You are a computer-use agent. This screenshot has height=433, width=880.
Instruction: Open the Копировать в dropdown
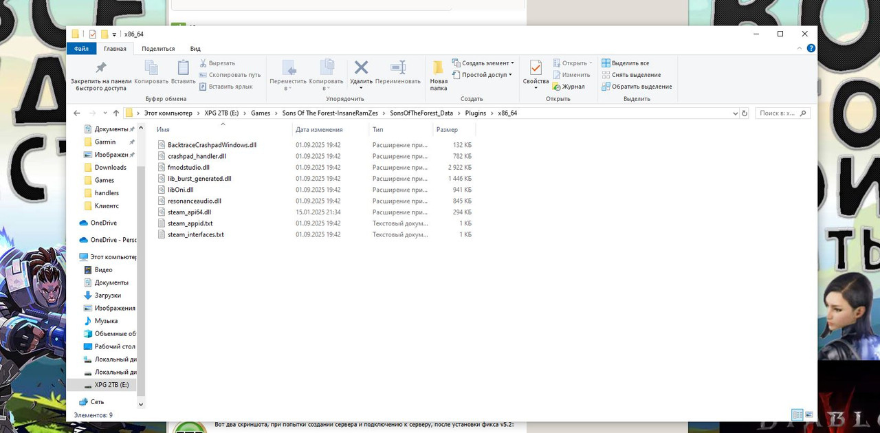tap(327, 75)
